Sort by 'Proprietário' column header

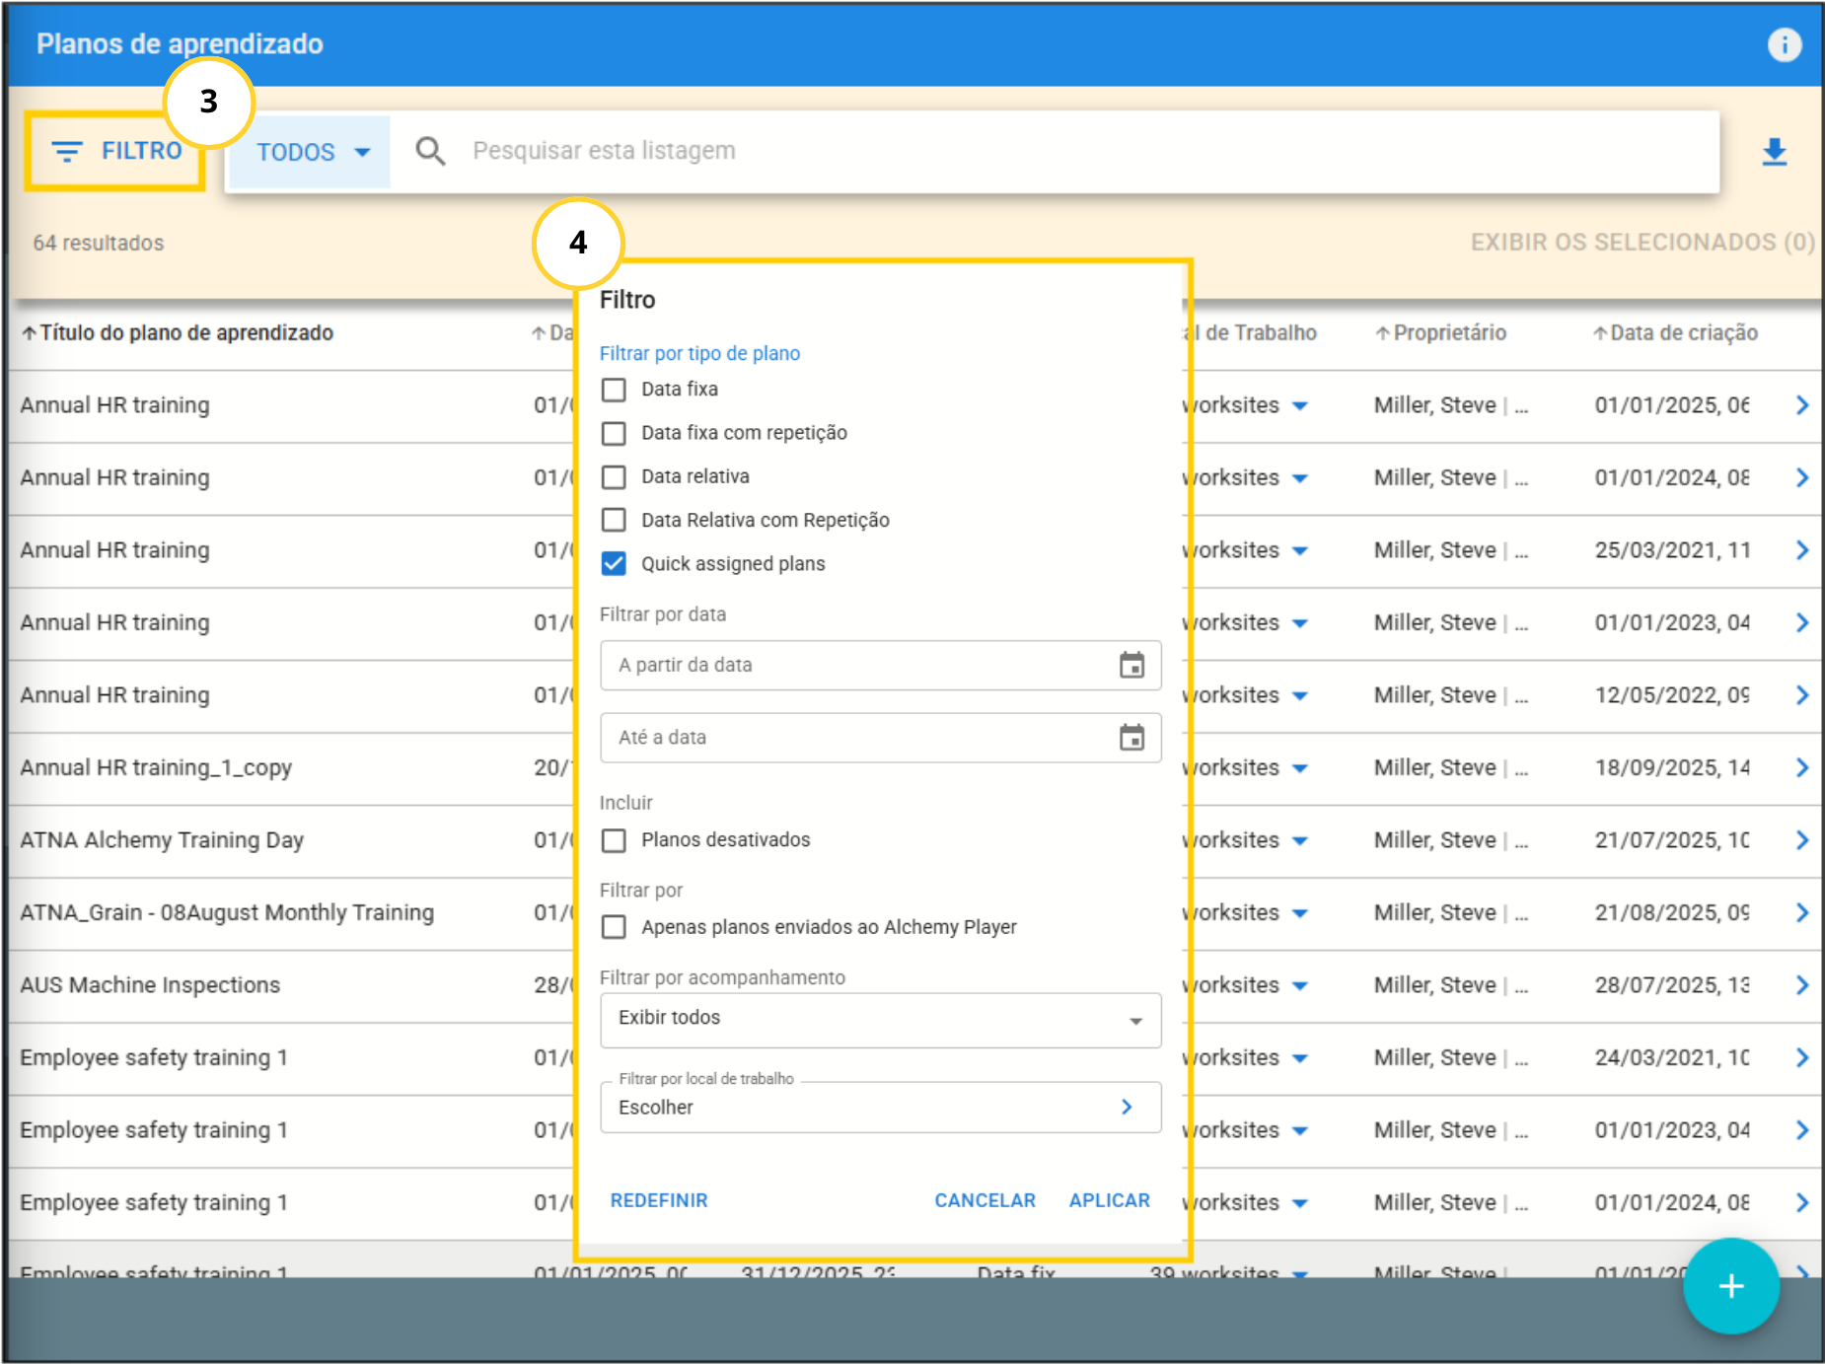(x=1448, y=333)
